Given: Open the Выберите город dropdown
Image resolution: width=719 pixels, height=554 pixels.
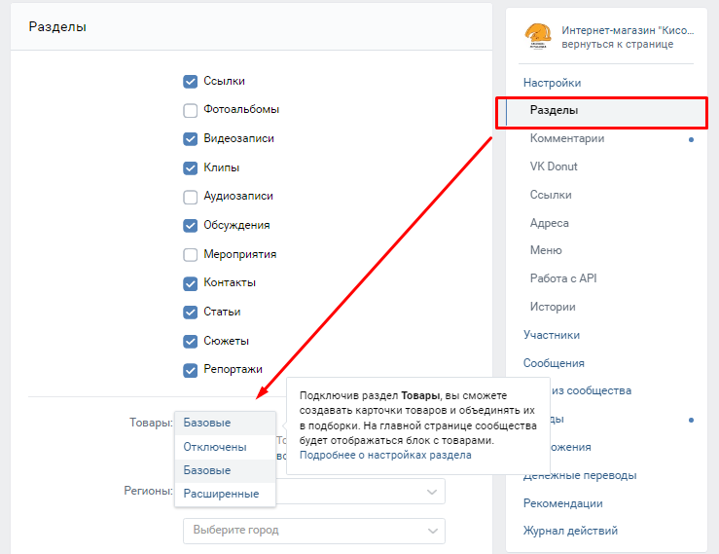Looking at the screenshot, I should point(313,531).
